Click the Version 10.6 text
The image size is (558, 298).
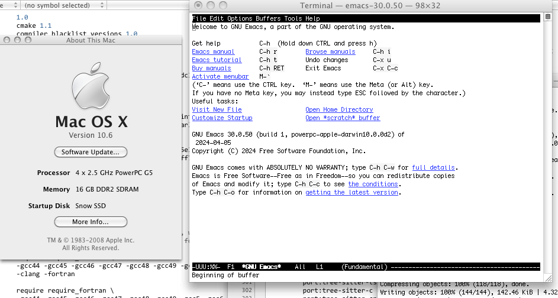(91, 135)
